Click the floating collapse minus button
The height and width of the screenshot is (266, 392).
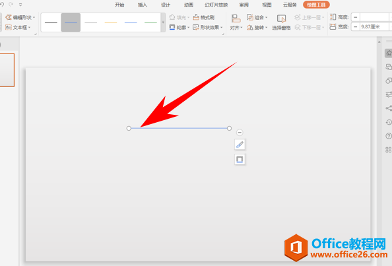click(x=240, y=132)
